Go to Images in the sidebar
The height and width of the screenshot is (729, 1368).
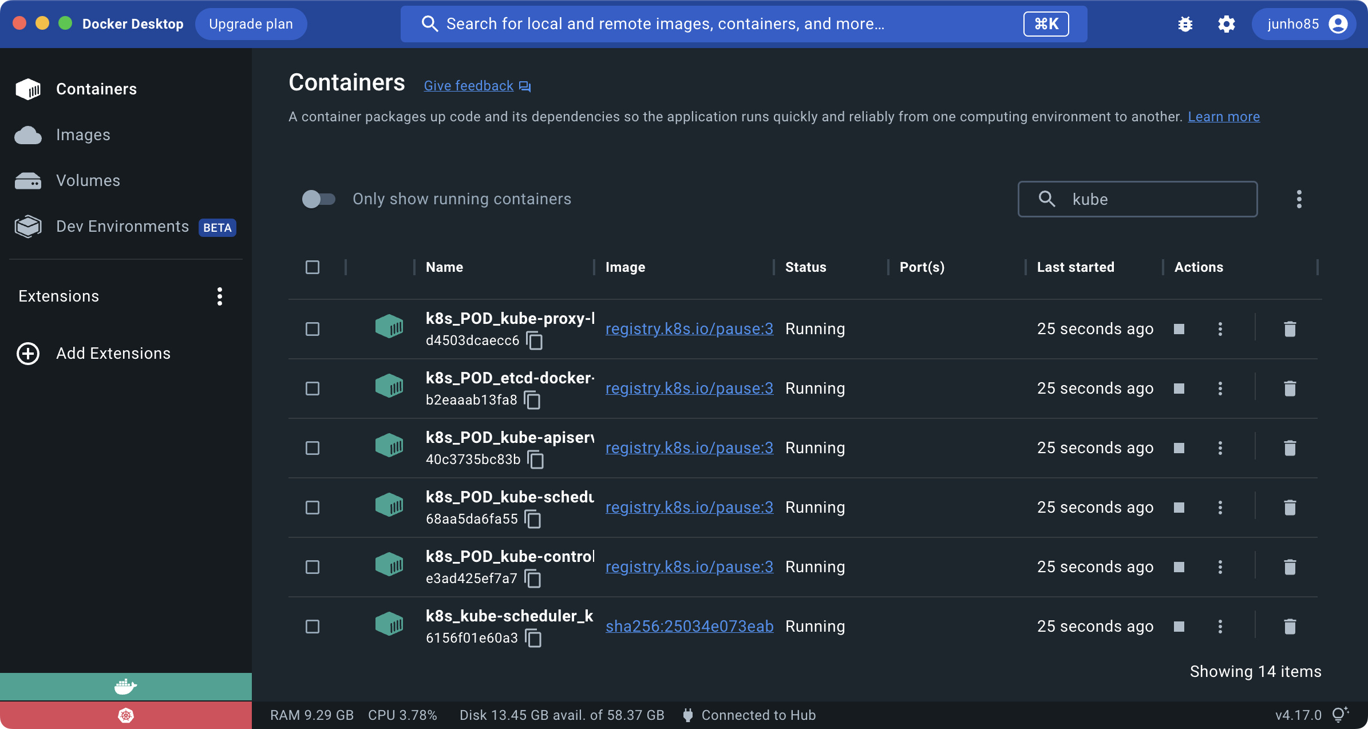click(x=83, y=135)
